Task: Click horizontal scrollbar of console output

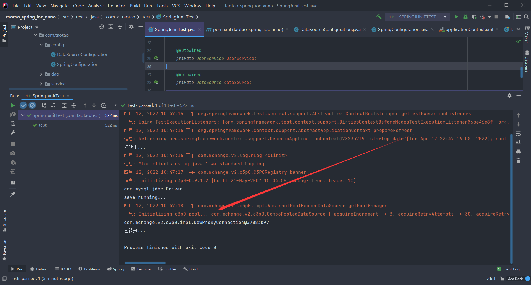Action: point(145,263)
